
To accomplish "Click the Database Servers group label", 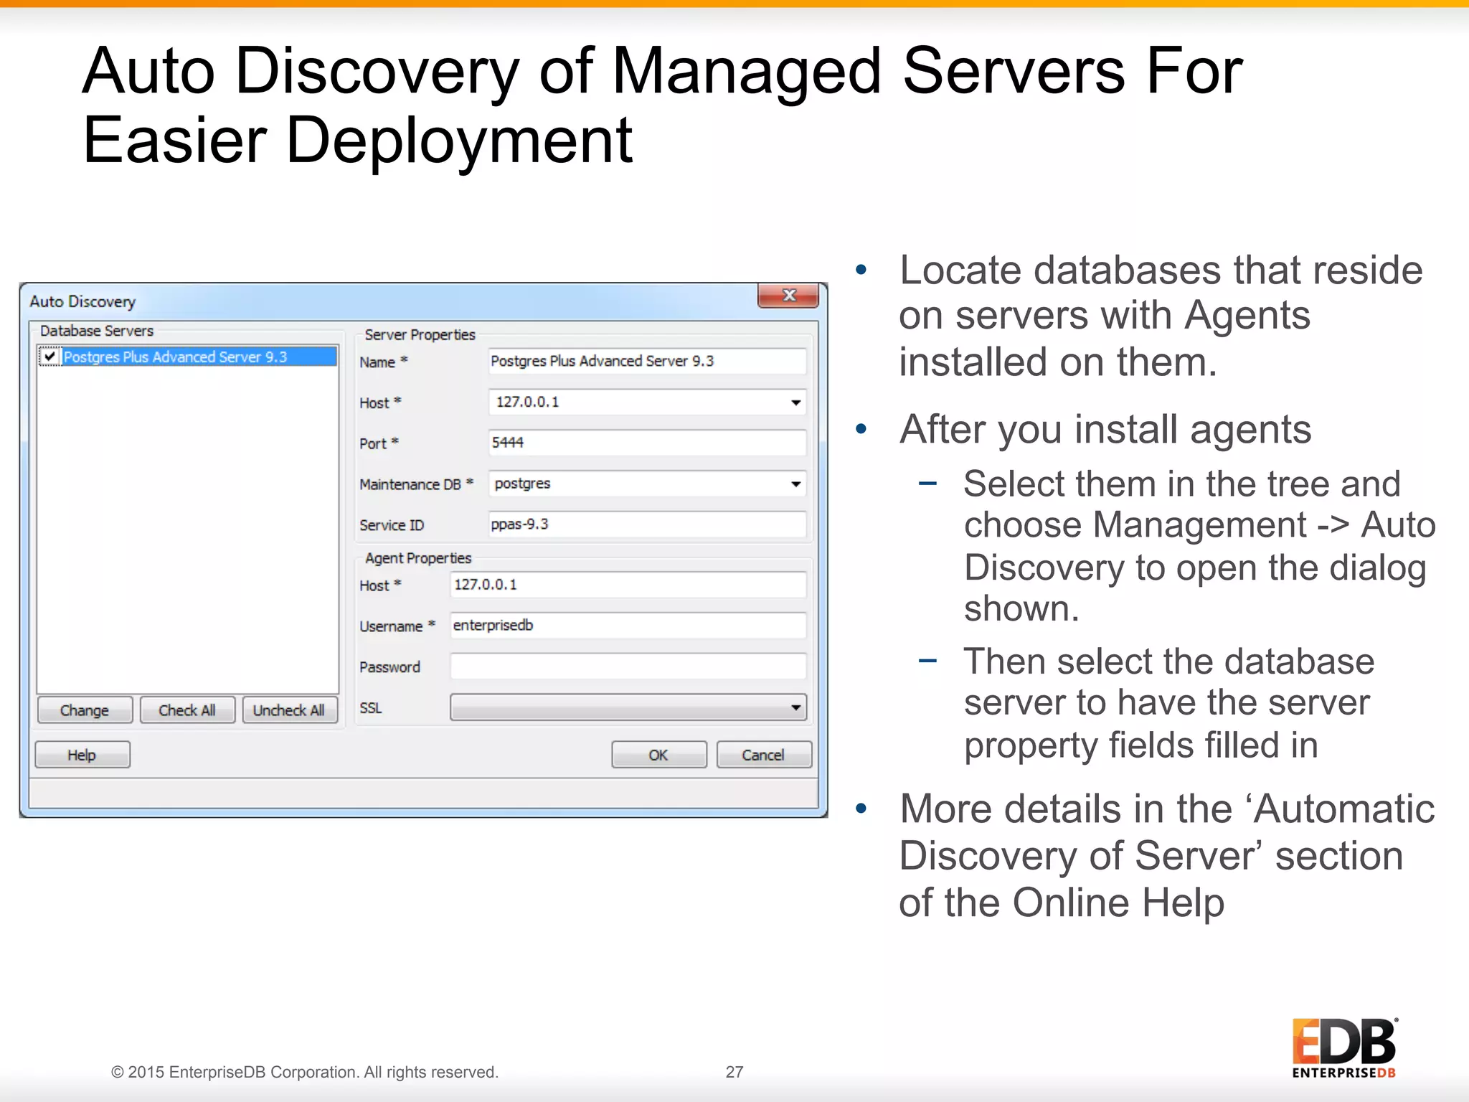I will (x=97, y=331).
